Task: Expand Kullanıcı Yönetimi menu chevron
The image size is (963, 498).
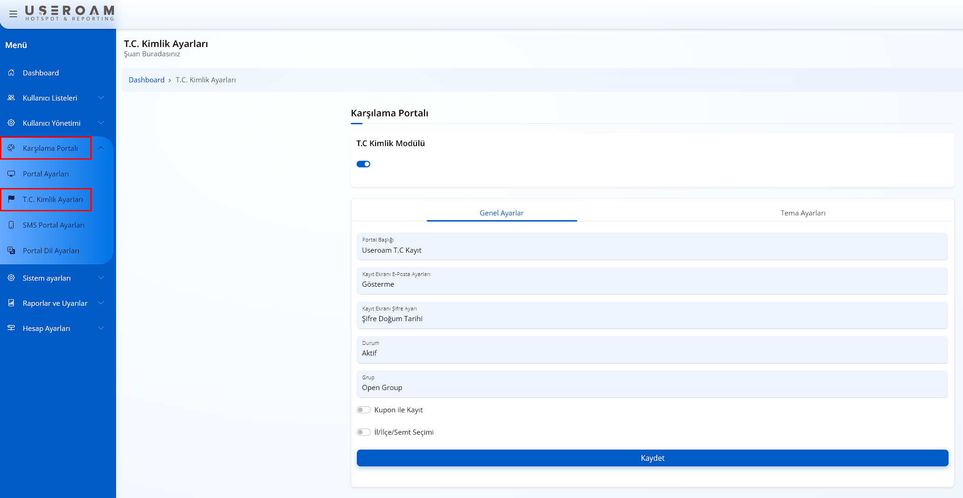Action: tap(101, 123)
